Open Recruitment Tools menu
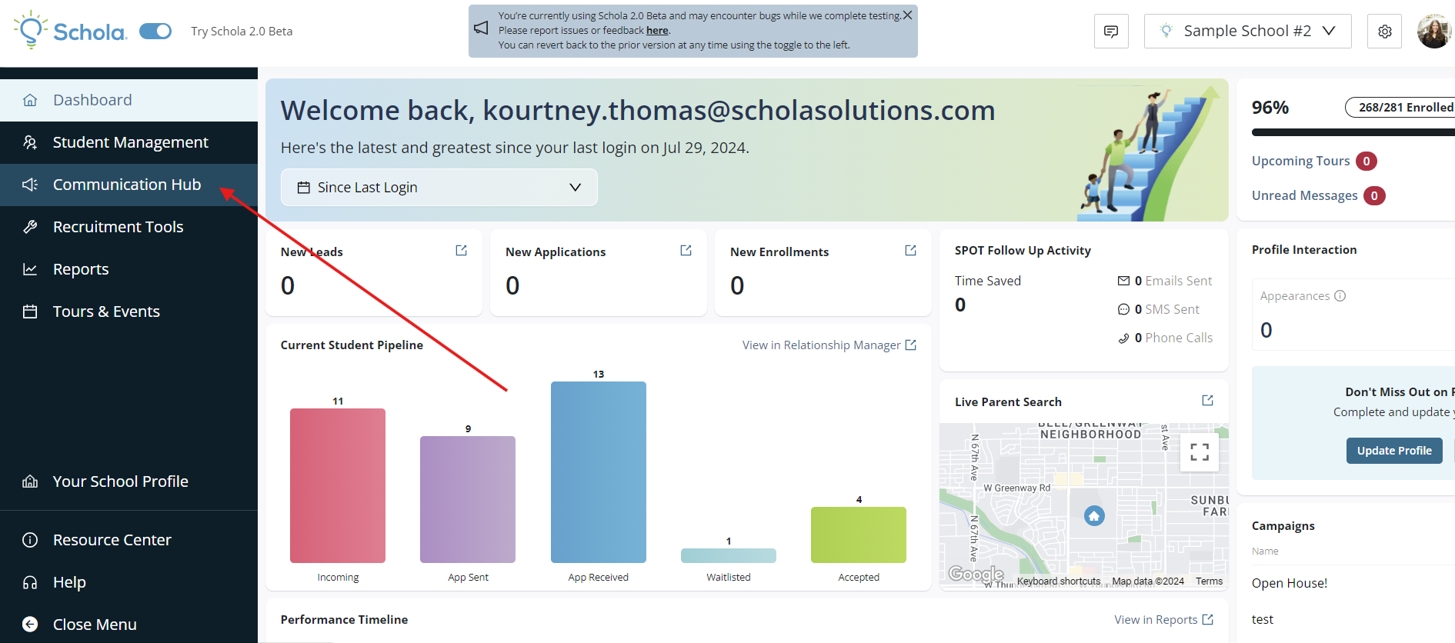Image resolution: width=1455 pixels, height=643 pixels. [128, 227]
